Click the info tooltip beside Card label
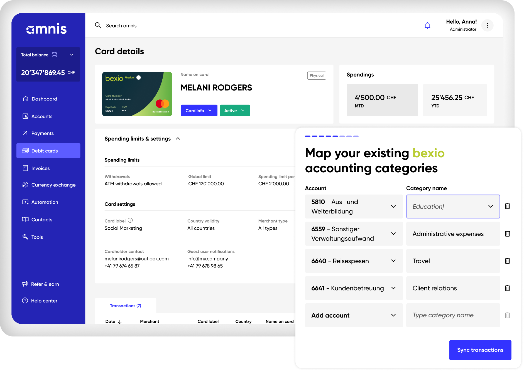The image size is (524, 371). pyautogui.click(x=130, y=220)
